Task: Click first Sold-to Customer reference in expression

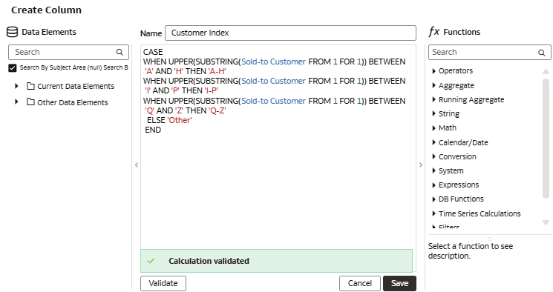Action: click(273, 62)
